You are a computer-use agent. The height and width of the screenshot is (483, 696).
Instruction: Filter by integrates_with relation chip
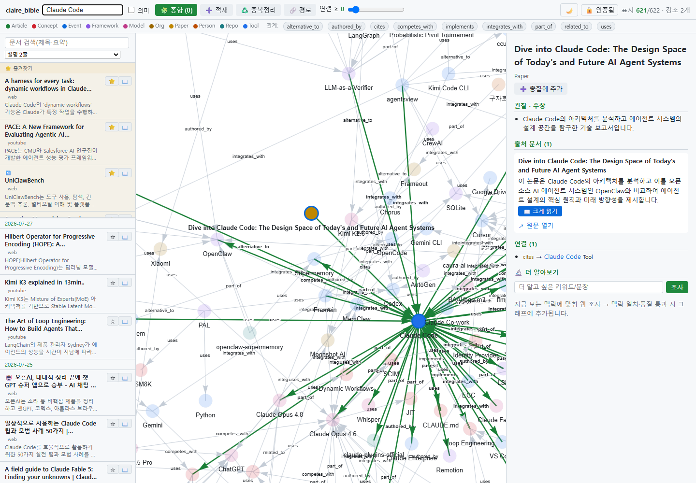[x=505, y=27]
